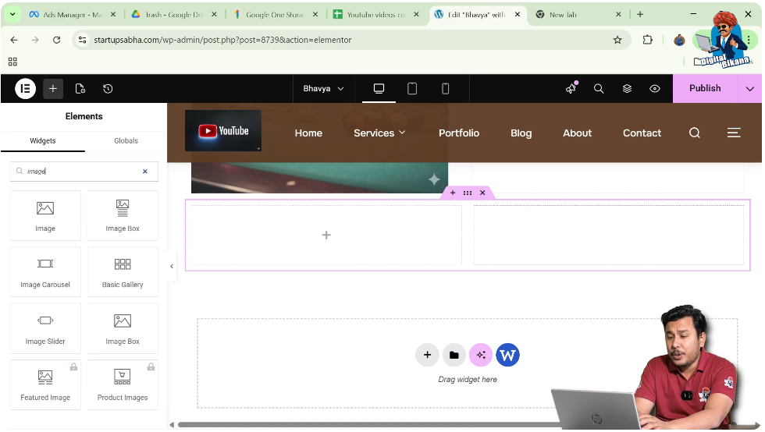
Task: Open the What's New megaphone icon
Action: pos(571,88)
